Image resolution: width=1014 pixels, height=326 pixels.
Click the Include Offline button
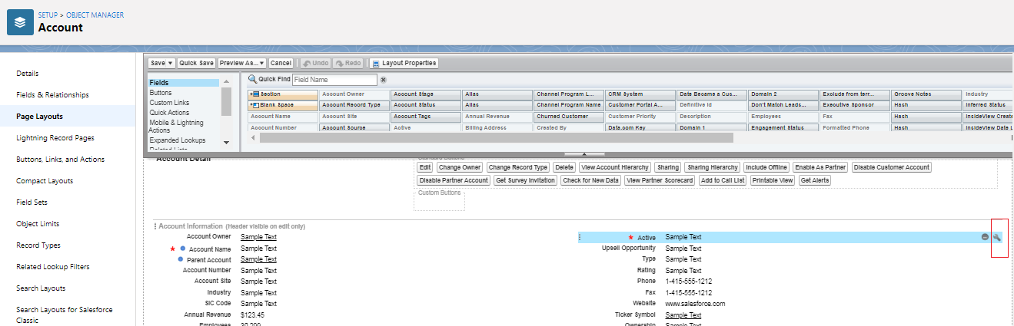point(766,167)
